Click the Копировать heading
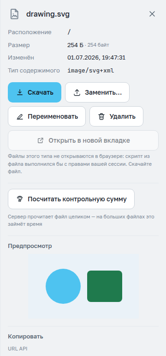The height and width of the screenshot is (356, 166). [x=26, y=337]
